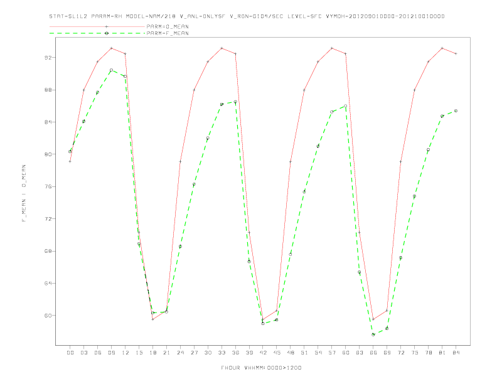This screenshot has width=497, height=384.
Task: Click the F_MEAN | O_MEAN vertical axis title
Action: [x=24, y=193]
